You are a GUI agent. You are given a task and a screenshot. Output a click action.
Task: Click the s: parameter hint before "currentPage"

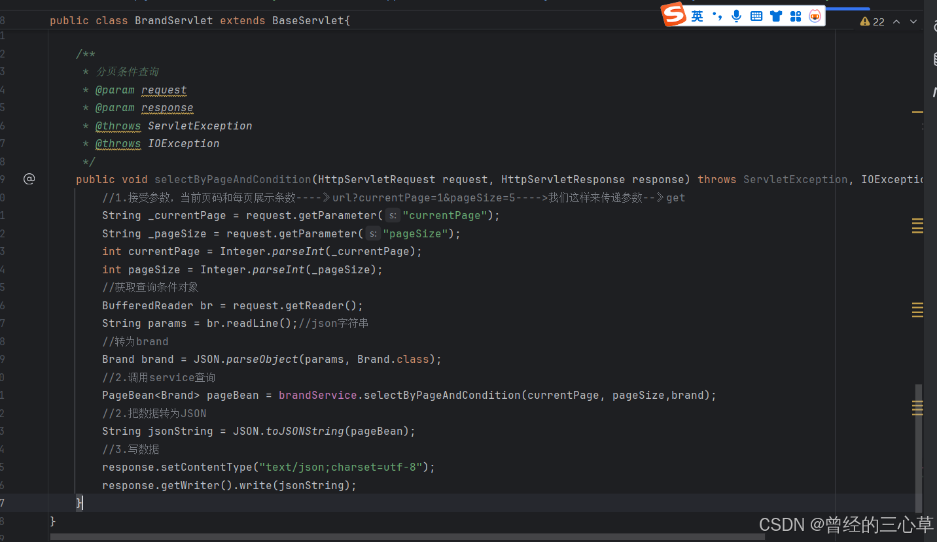(x=392, y=216)
